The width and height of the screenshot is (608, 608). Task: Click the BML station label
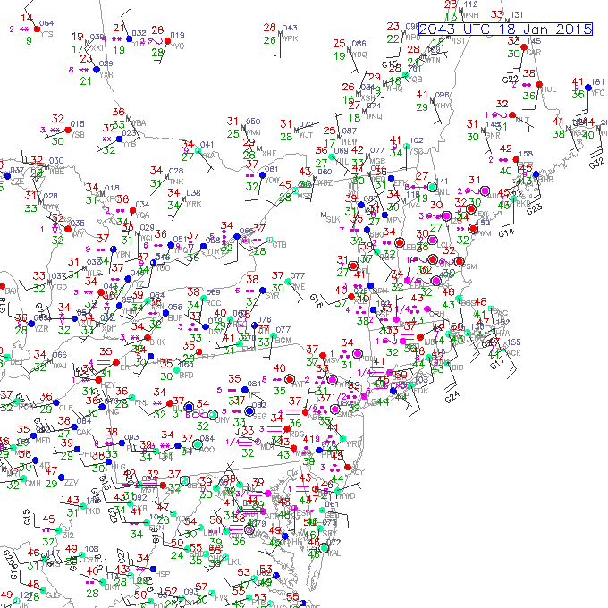pos(443,192)
